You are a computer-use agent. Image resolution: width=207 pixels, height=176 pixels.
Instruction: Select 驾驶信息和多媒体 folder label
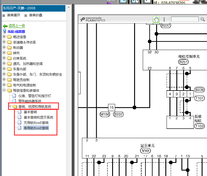click(26, 91)
